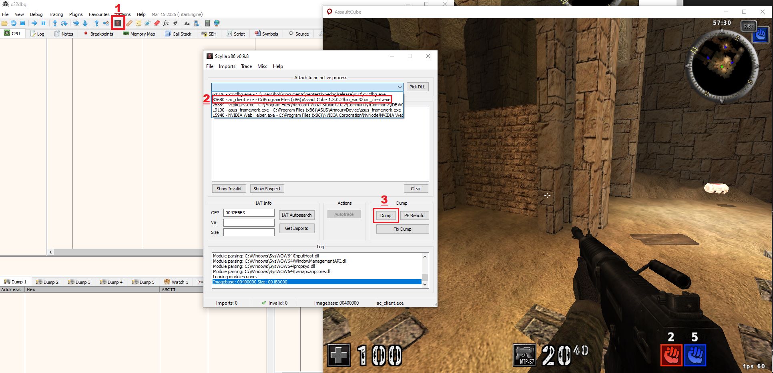Image resolution: width=773 pixels, height=373 pixels.
Task: Click the OEP input field
Action: click(249, 213)
